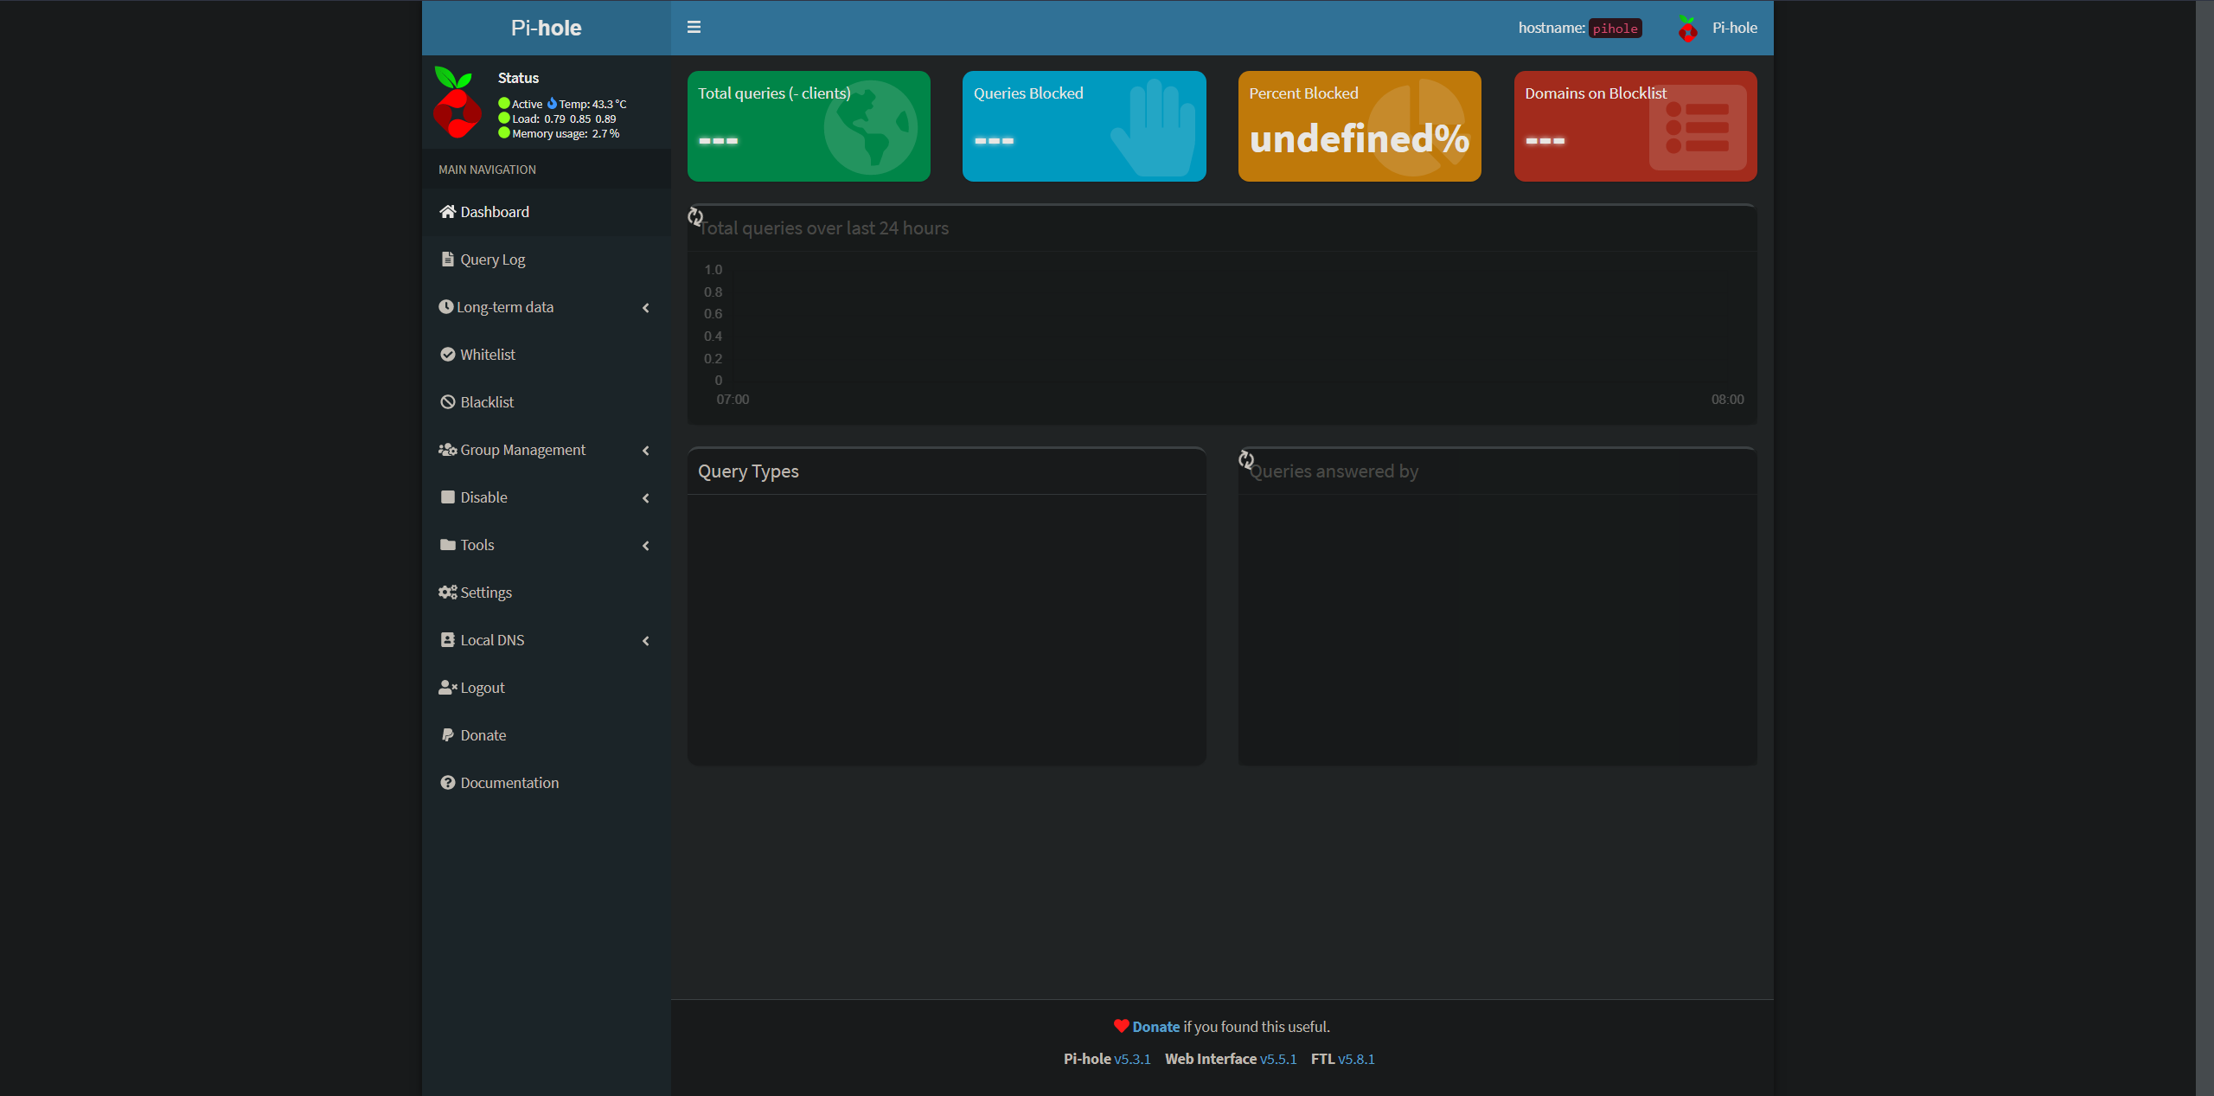Open the Documentation sidebar entry
This screenshot has height=1096, width=2214.
547,783
